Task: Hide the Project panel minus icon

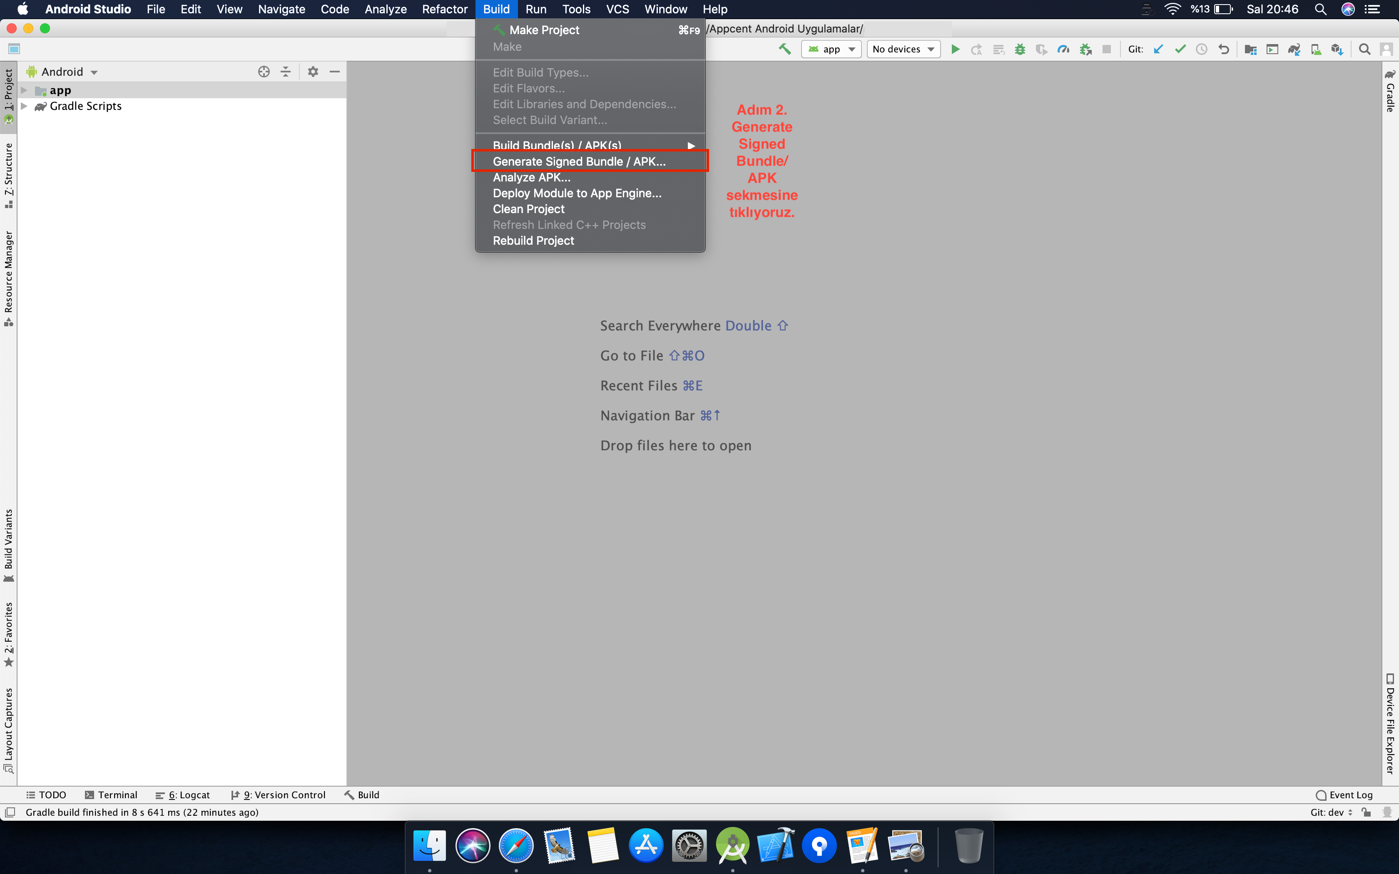Action: [334, 72]
